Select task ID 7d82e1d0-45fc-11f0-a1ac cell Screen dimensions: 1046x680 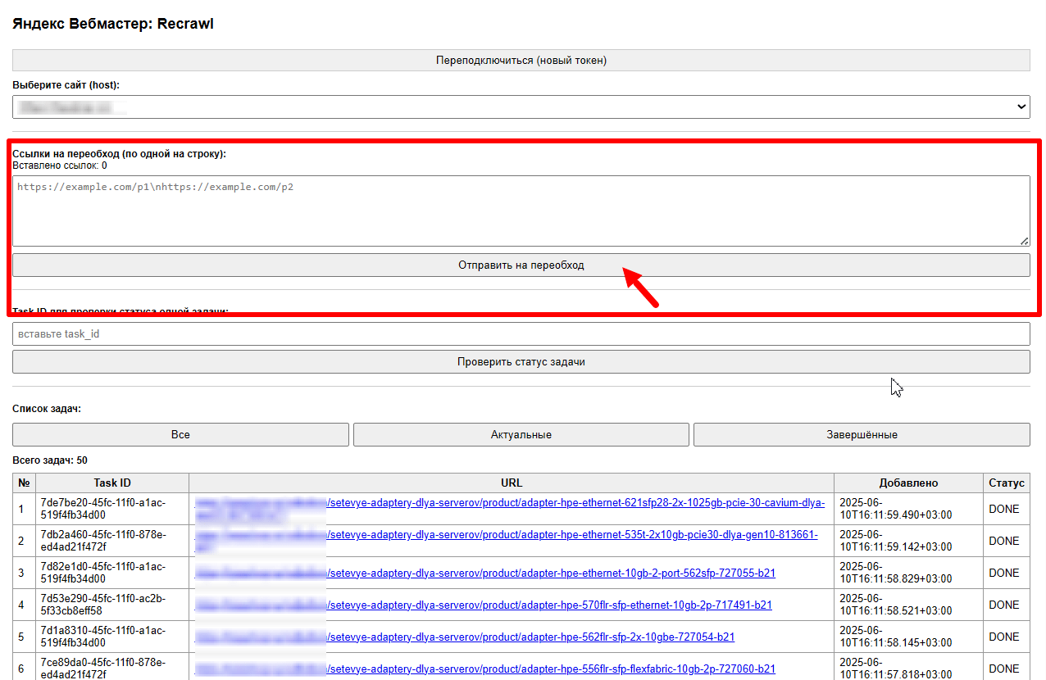(112, 573)
